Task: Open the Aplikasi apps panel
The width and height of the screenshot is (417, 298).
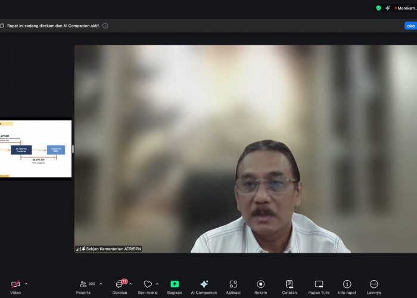Action: pyautogui.click(x=233, y=284)
